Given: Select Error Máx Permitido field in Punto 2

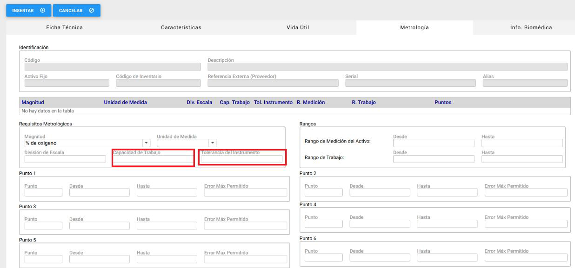Looking at the screenshot, I should coord(526,192).
